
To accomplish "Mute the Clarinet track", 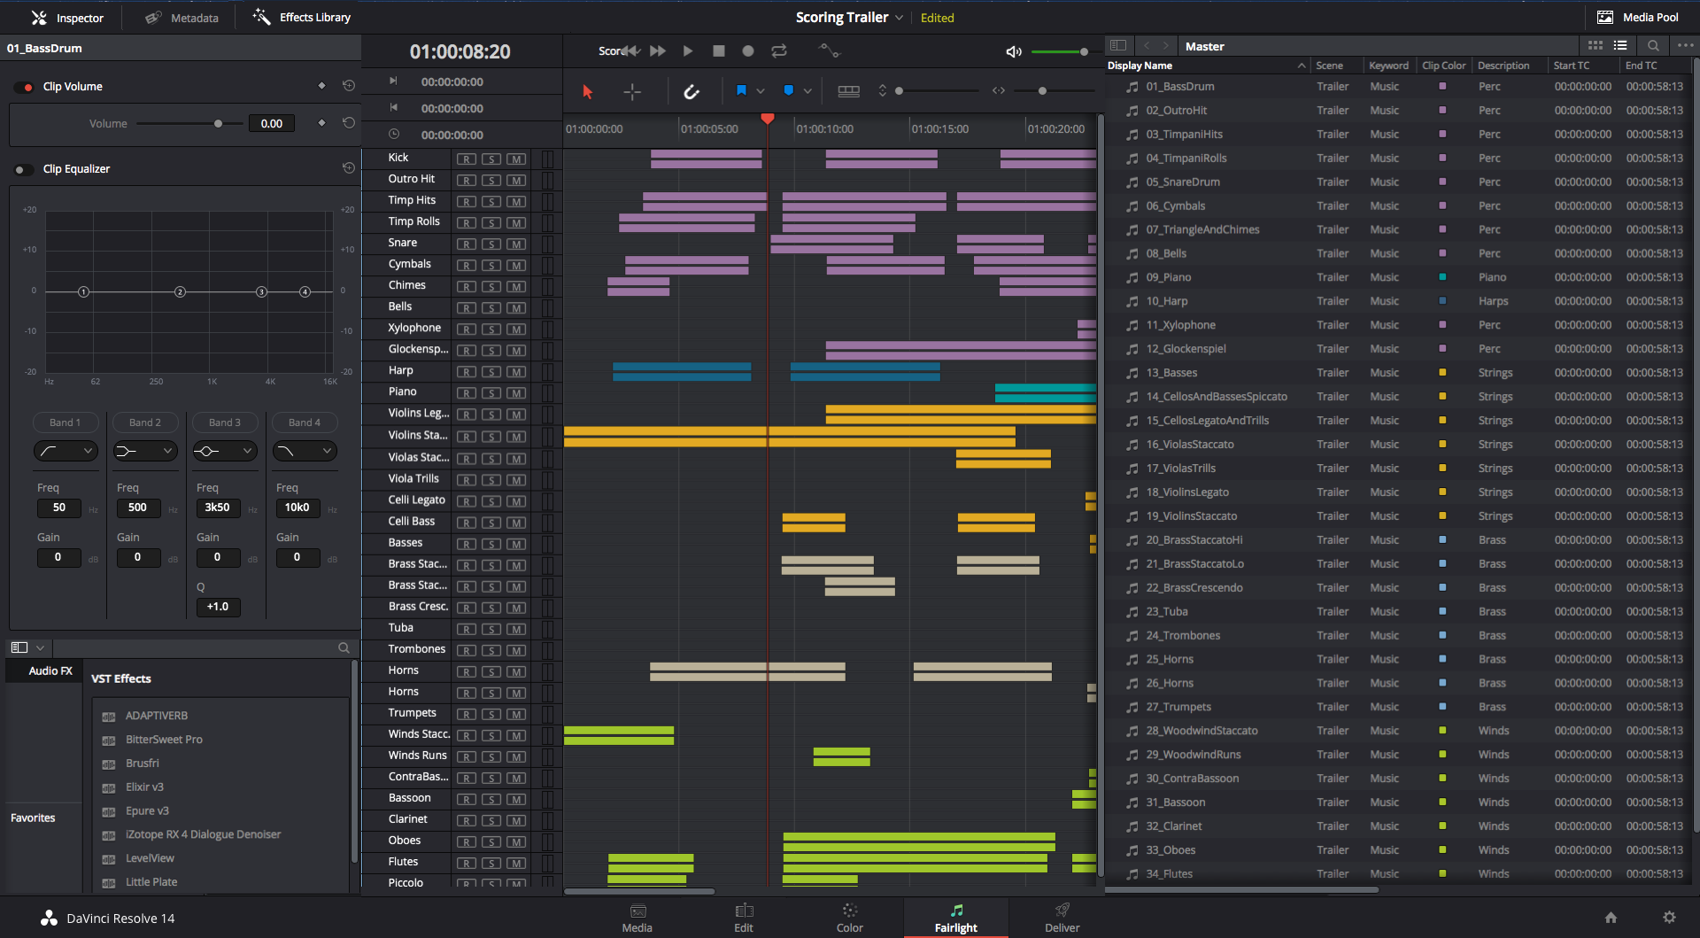I will pos(516,821).
